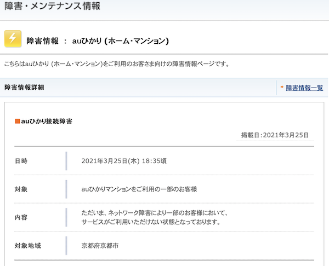Click the 内容 row label
The image size is (329, 266).
pos(21,217)
